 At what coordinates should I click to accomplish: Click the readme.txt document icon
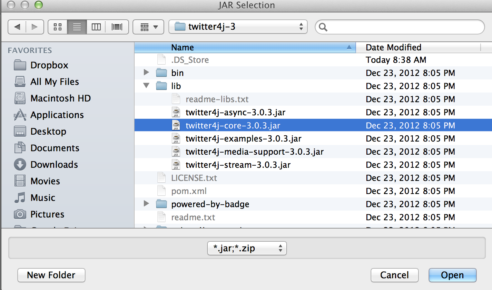coord(161,217)
